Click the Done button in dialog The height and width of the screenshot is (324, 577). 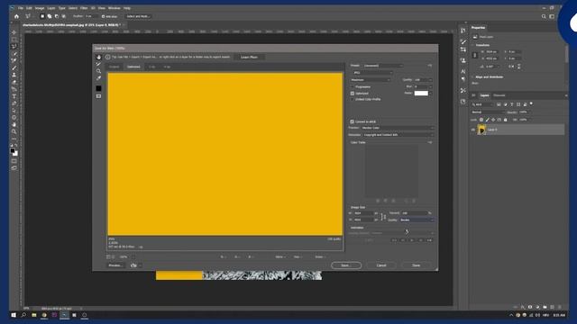tap(417, 265)
